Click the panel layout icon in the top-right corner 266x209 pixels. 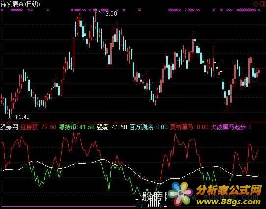(x=263, y=4)
